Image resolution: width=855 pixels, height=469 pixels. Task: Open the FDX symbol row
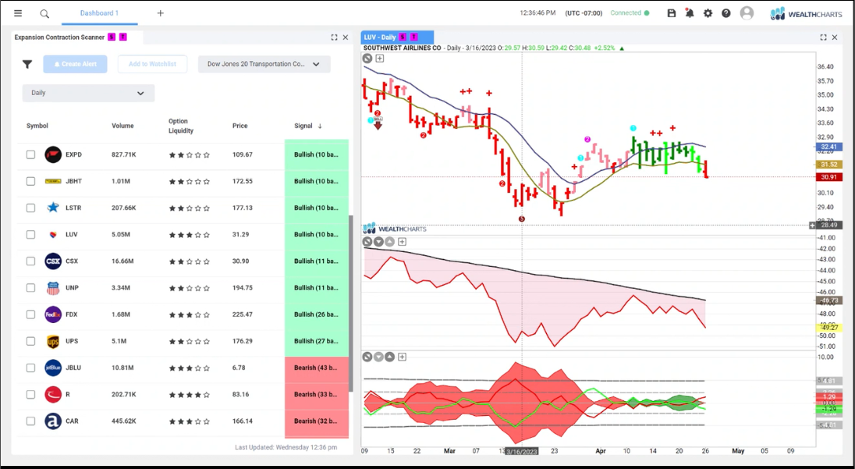coord(183,314)
